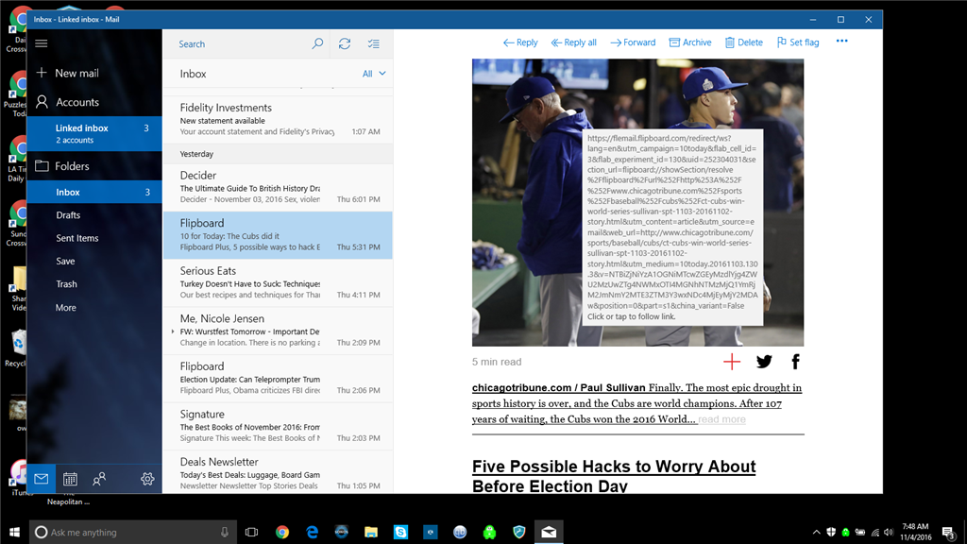Collapse the navigation pane via hamburger icon

pyautogui.click(x=41, y=42)
